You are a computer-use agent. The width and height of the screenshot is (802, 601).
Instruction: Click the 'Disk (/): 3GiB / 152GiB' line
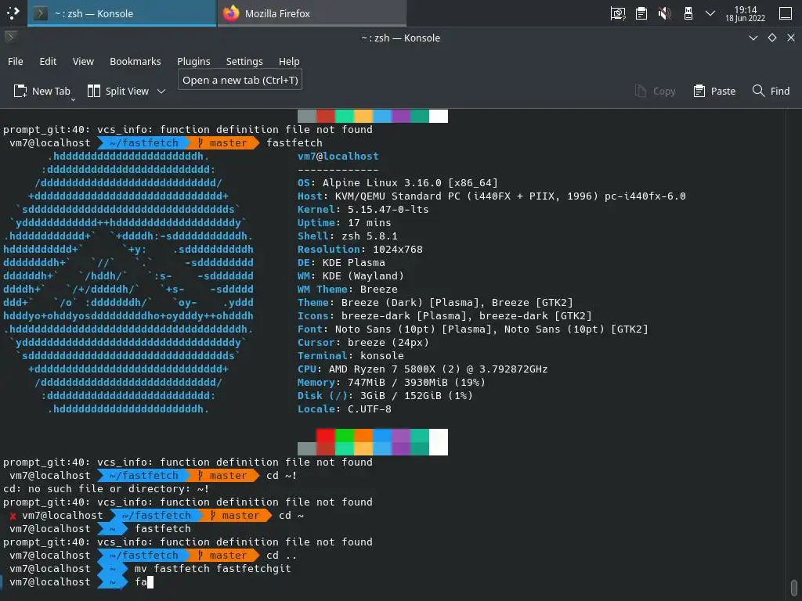coord(385,395)
